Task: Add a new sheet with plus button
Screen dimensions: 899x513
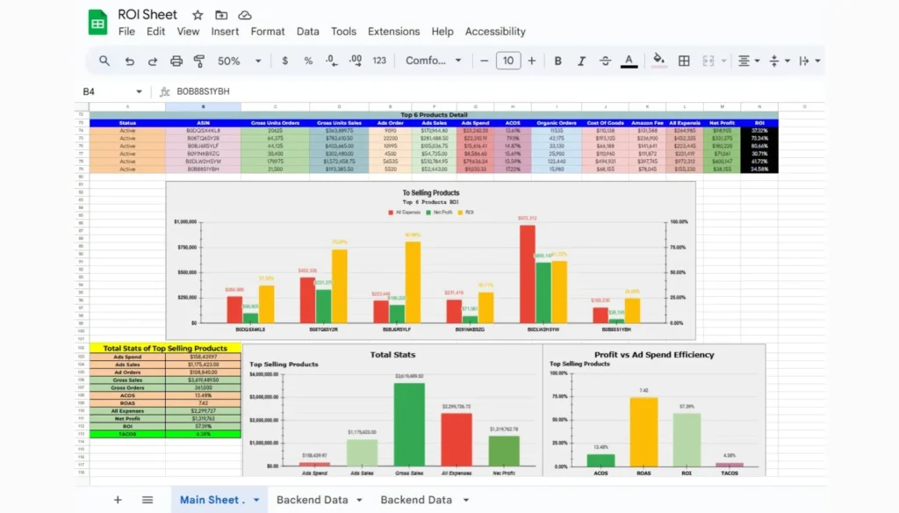Action: (118, 500)
